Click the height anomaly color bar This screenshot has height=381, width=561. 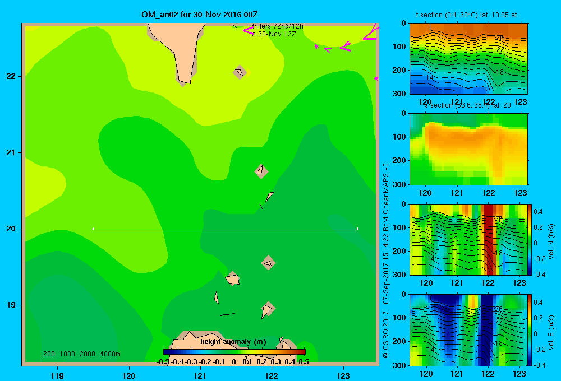click(x=234, y=352)
